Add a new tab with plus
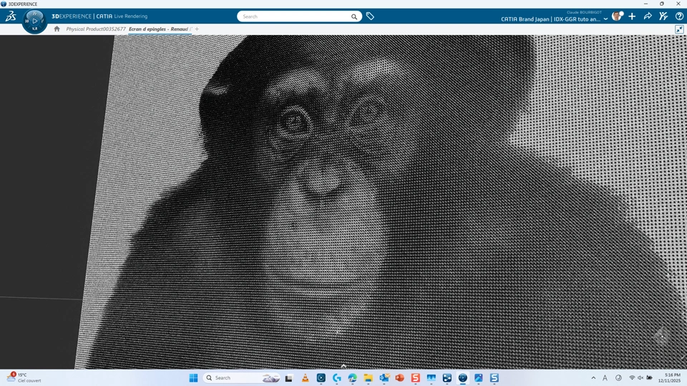Viewport: 687px width, 386px height. click(198, 29)
